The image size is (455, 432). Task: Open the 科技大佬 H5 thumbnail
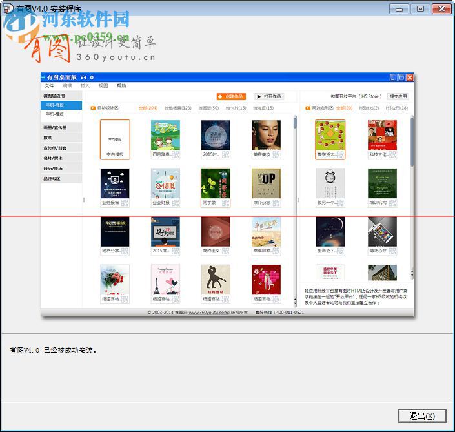(x=382, y=136)
